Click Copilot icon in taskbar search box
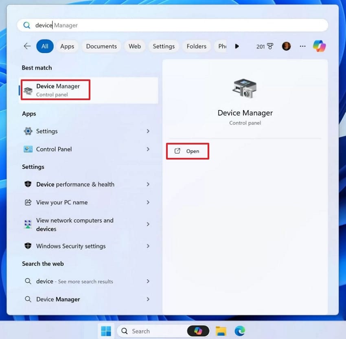The width and height of the screenshot is (346, 339). (198, 331)
